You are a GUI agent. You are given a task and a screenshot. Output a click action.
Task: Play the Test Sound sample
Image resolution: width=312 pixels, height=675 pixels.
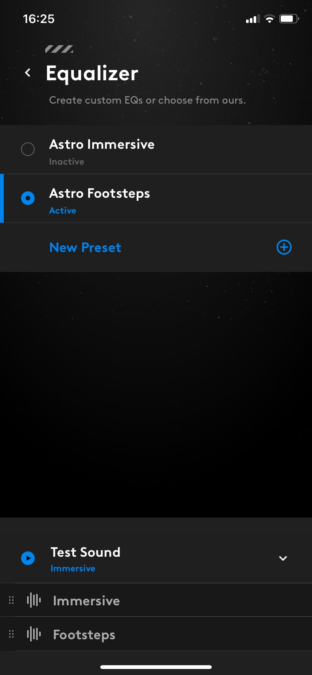point(28,558)
